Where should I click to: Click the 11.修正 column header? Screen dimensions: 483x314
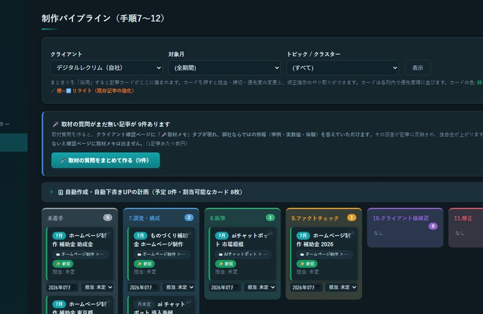[463, 218]
